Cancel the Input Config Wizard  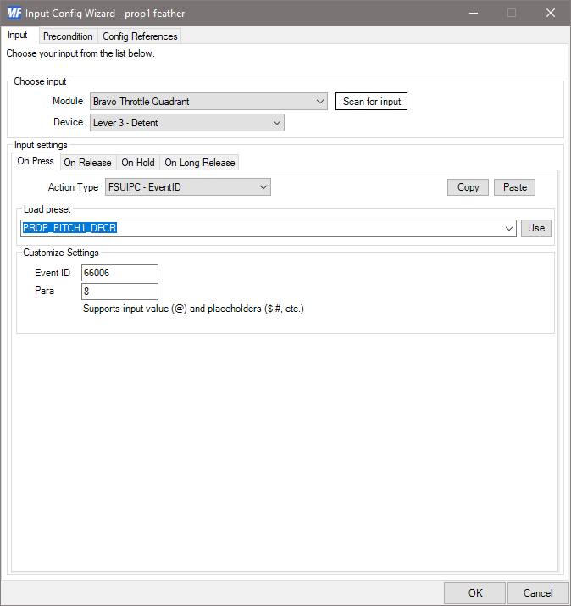[537, 593]
